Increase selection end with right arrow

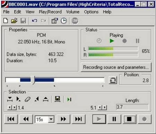pyautogui.click(x=104, y=108)
